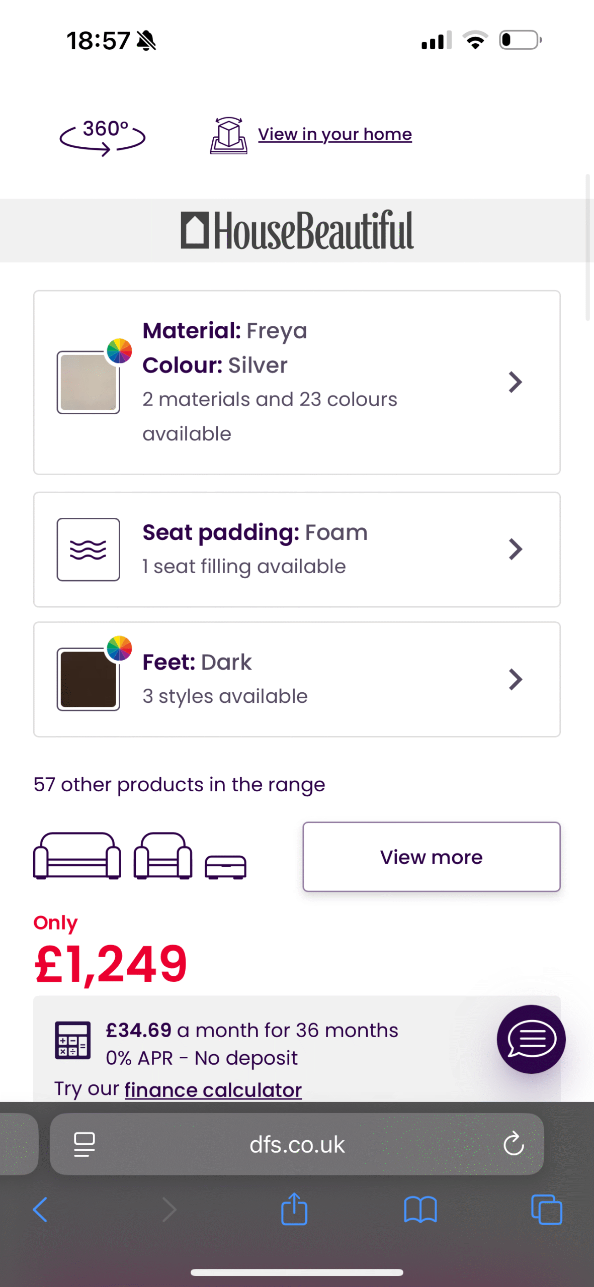The width and height of the screenshot is (594, 1287).
Task: Tap the View more button
Action: click(x=432, y=857)
